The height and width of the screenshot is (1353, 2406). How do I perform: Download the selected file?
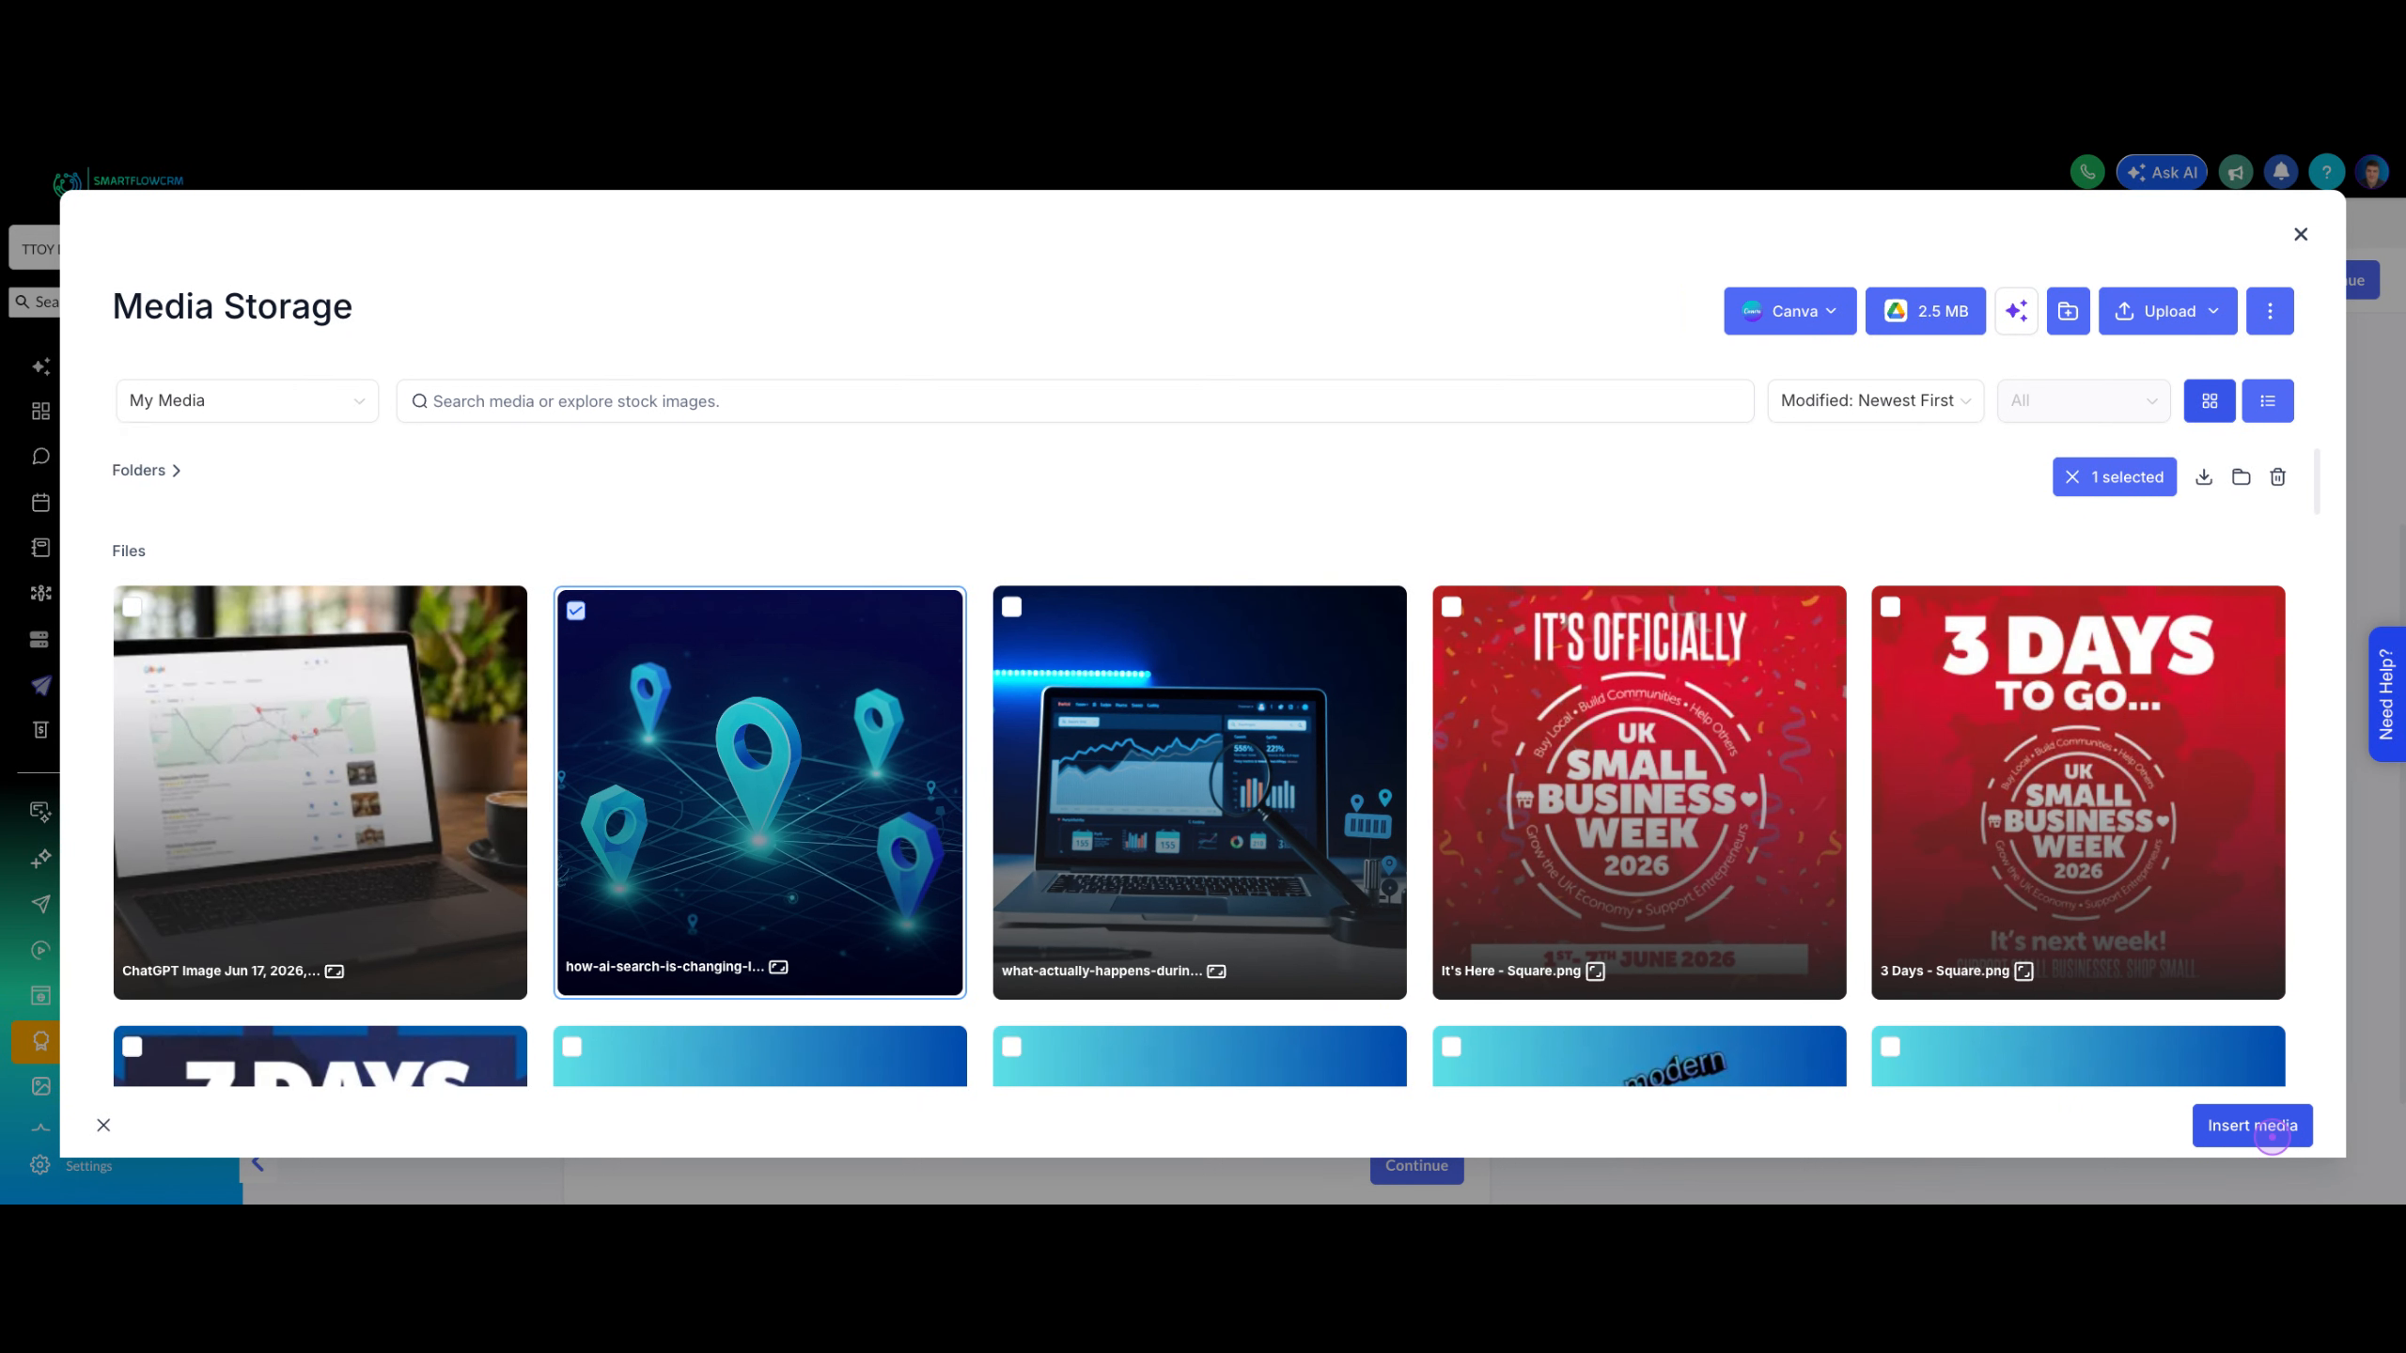click(2203, 477)
